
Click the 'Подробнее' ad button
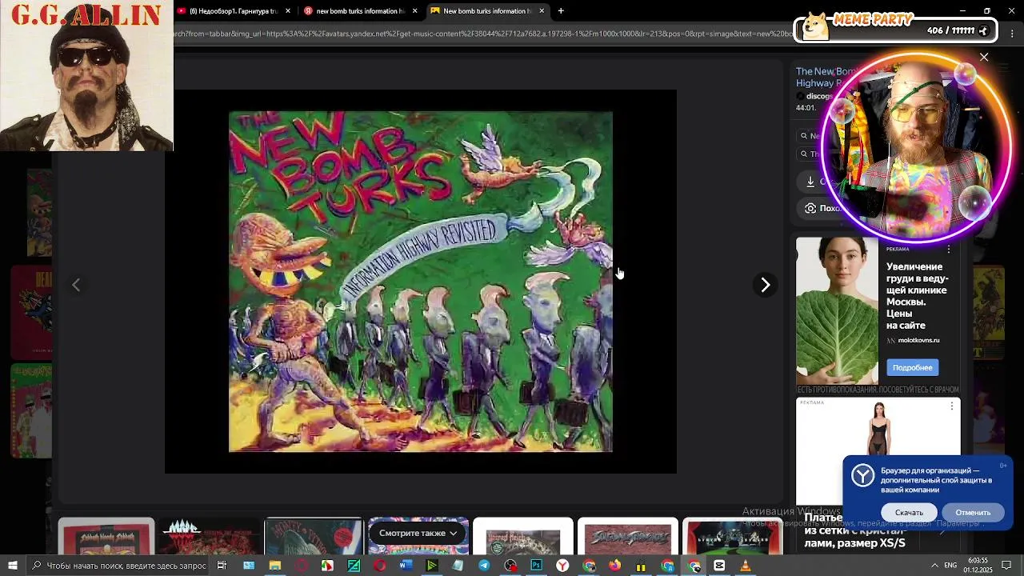[912, 367]
